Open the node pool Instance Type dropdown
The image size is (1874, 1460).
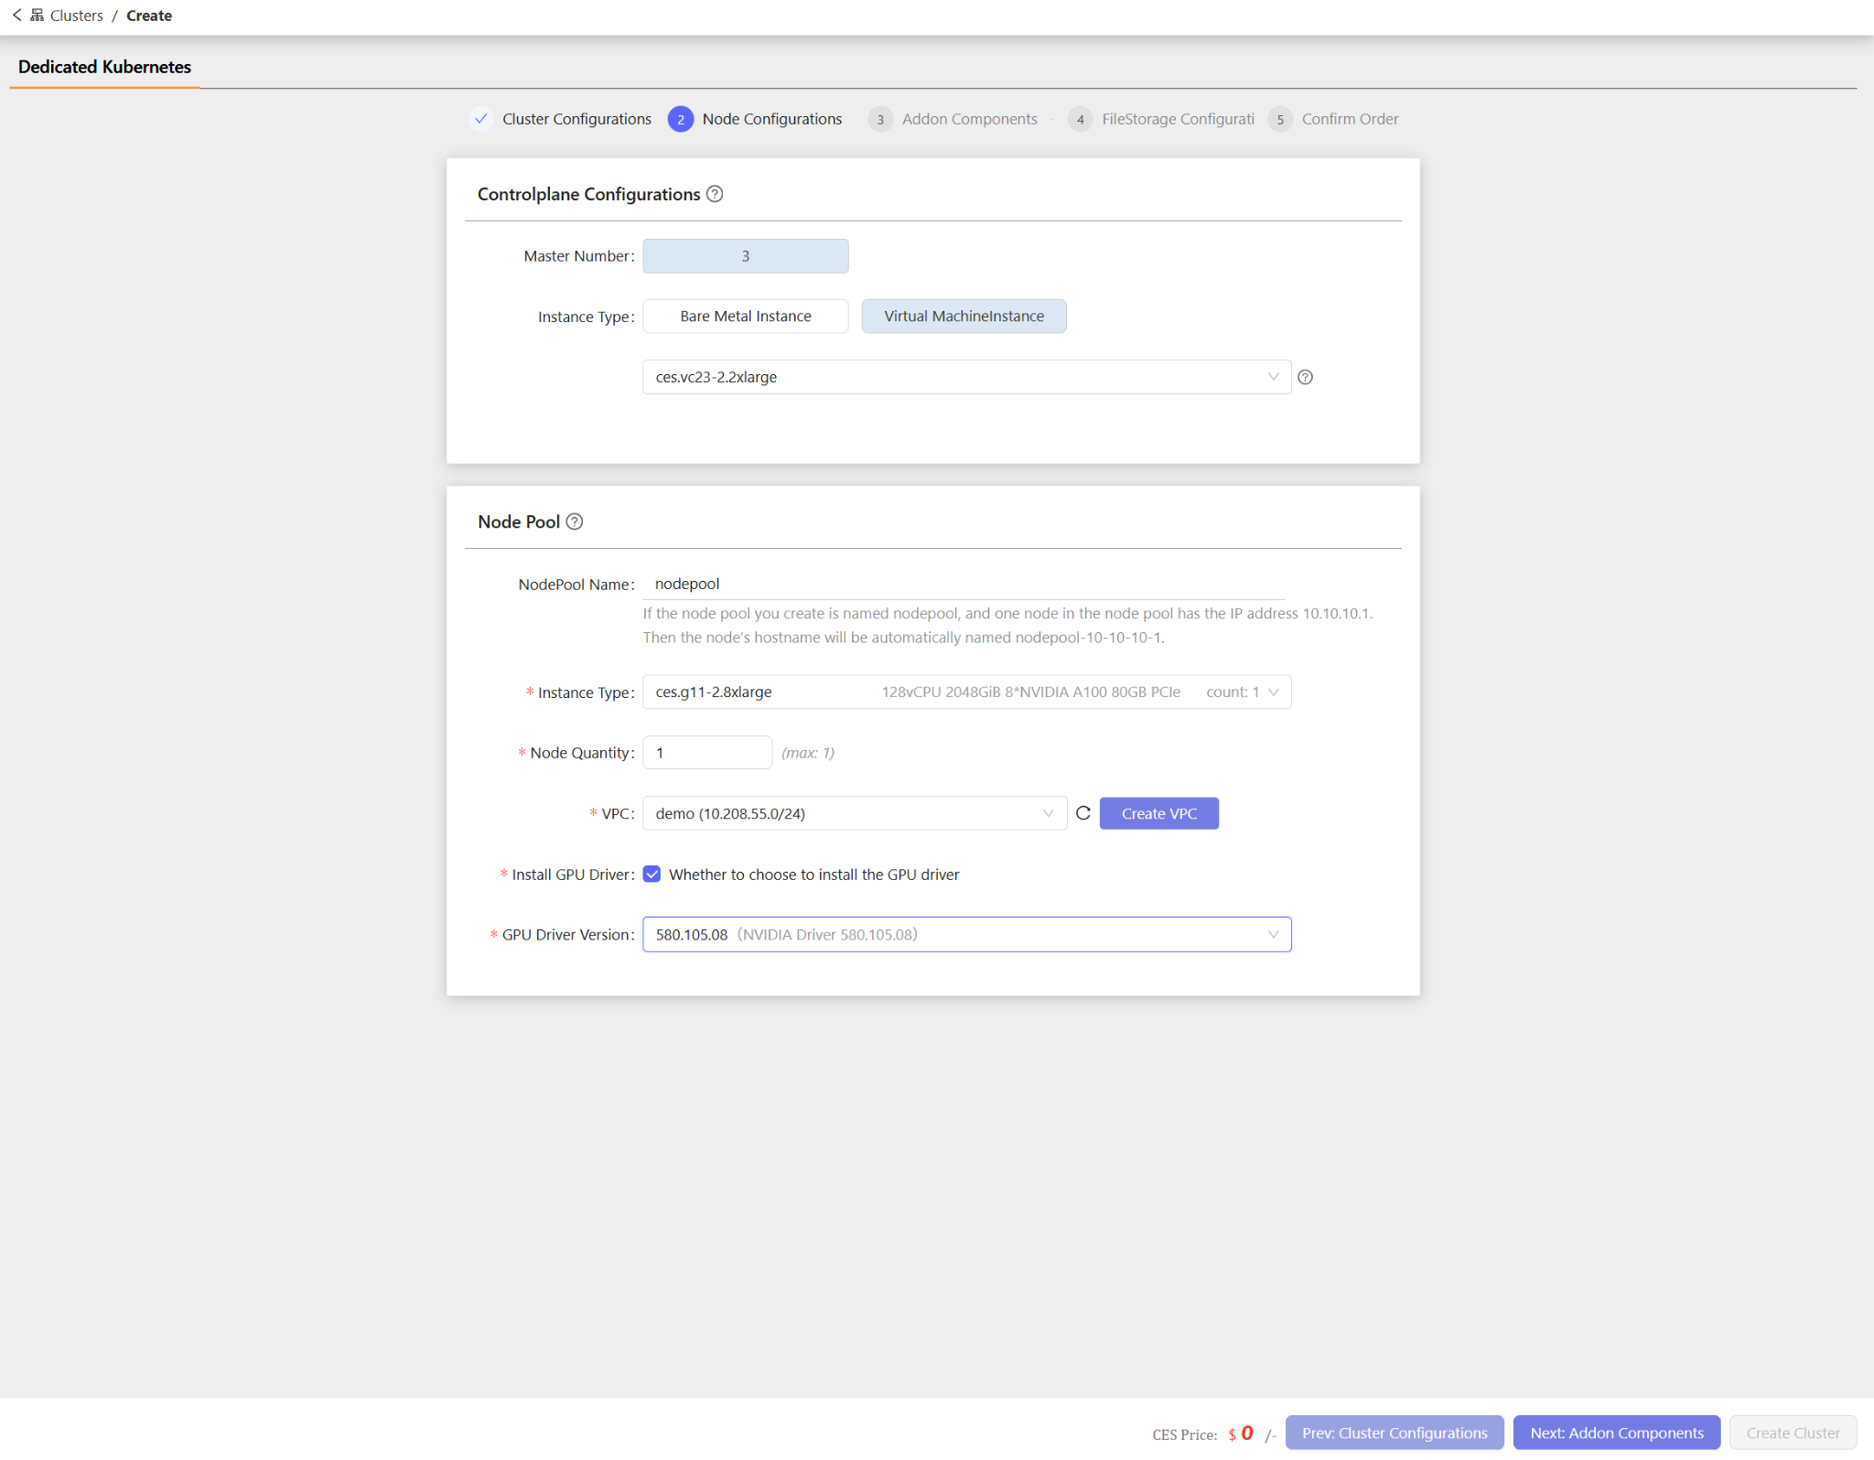pos(966,692)
